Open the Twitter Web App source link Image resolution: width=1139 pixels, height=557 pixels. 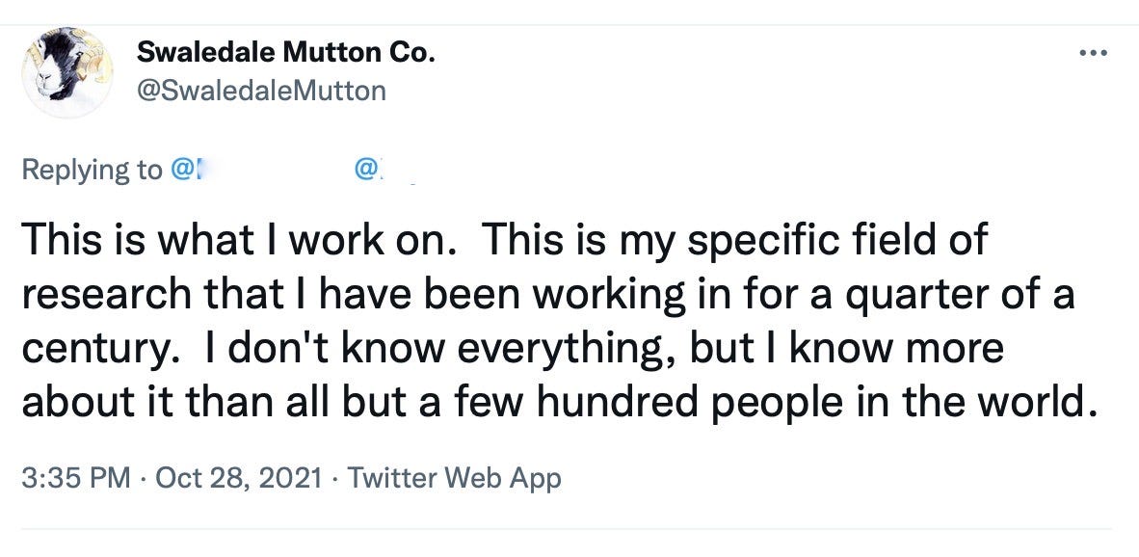(454, 478)
